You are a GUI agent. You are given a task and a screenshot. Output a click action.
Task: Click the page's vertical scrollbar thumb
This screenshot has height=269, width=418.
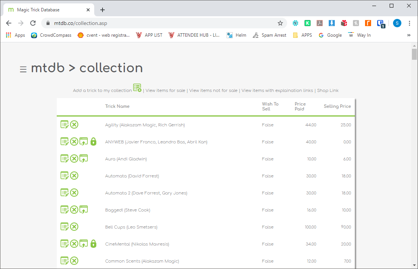pos(414,54)
